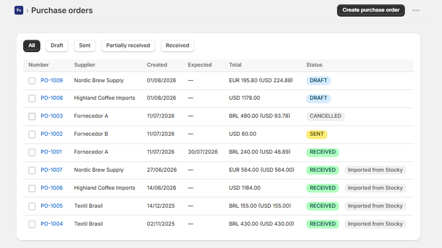Click Create purchase order button
Screen dimensions: 442x248
(371, 10)
